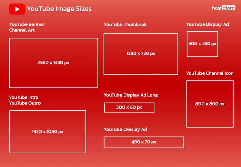Screen dimensions: 241x167
Task: Click the 'YouTube Display Ad Long' heading
Action: pyautogui.click(x=131, y=95)
